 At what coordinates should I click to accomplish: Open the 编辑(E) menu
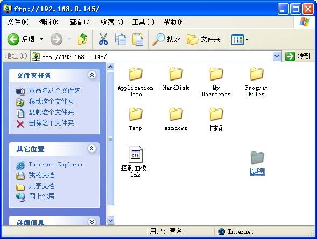pyautogui.click(x=50, y=22)
